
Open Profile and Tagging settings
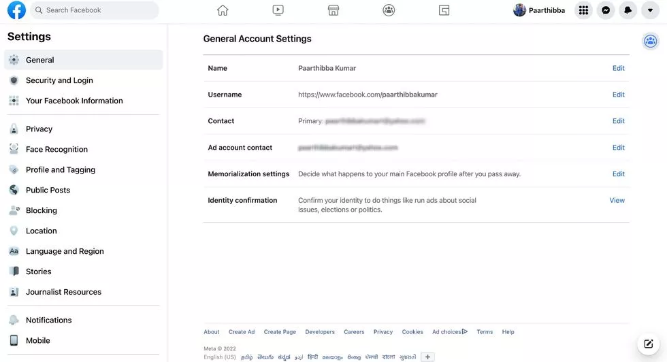83,169
